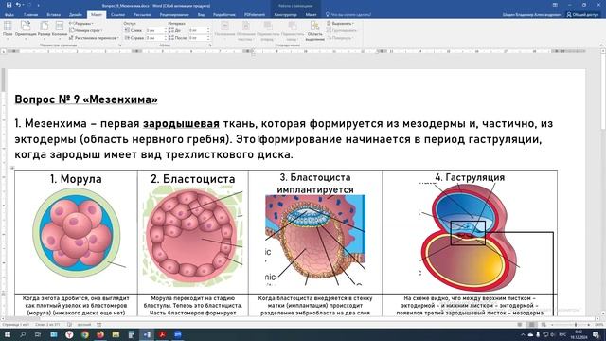
Task: Redo the action in quick access toolbar
Action: pyautogui.click(x=29, y=5)
